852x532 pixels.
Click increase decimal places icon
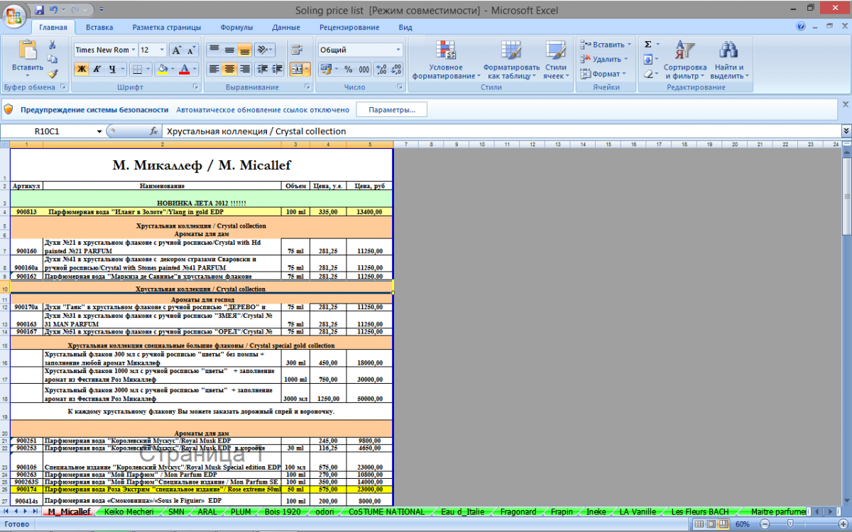[x=381, y=69]
